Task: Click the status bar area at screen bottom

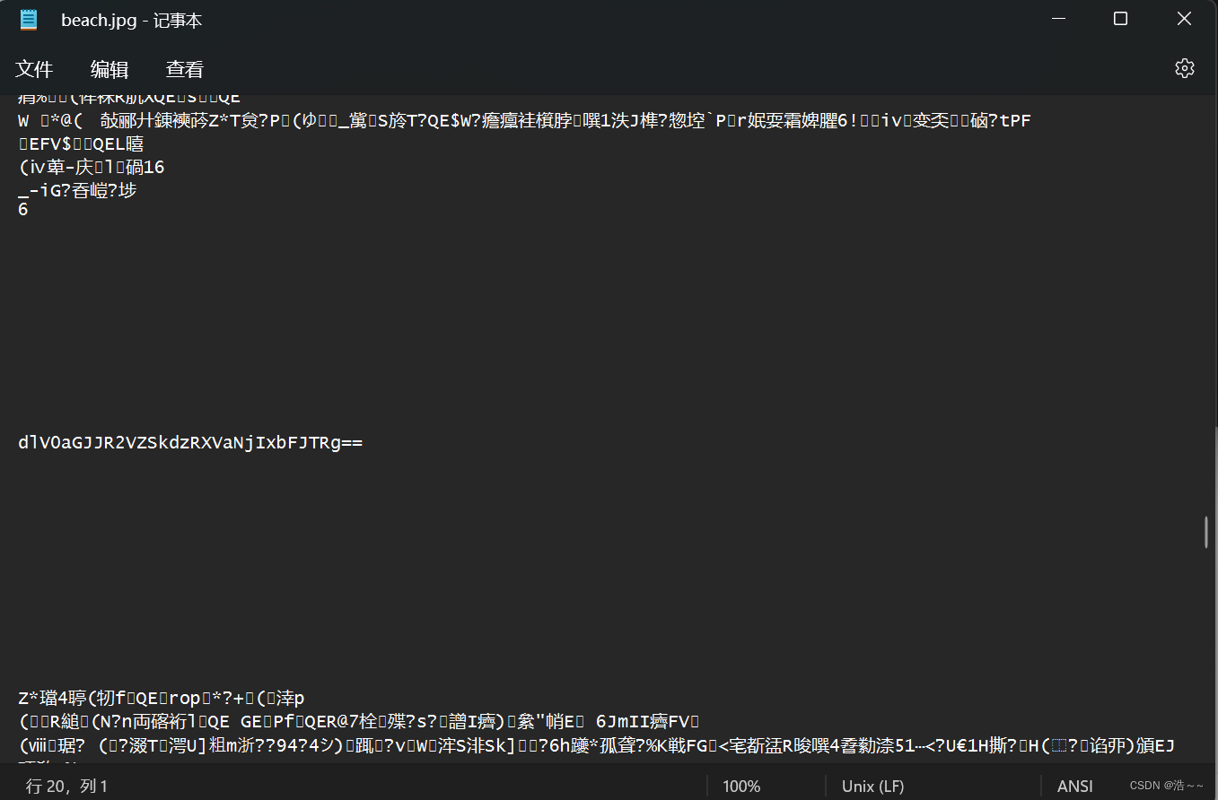Action: (449, 786)
